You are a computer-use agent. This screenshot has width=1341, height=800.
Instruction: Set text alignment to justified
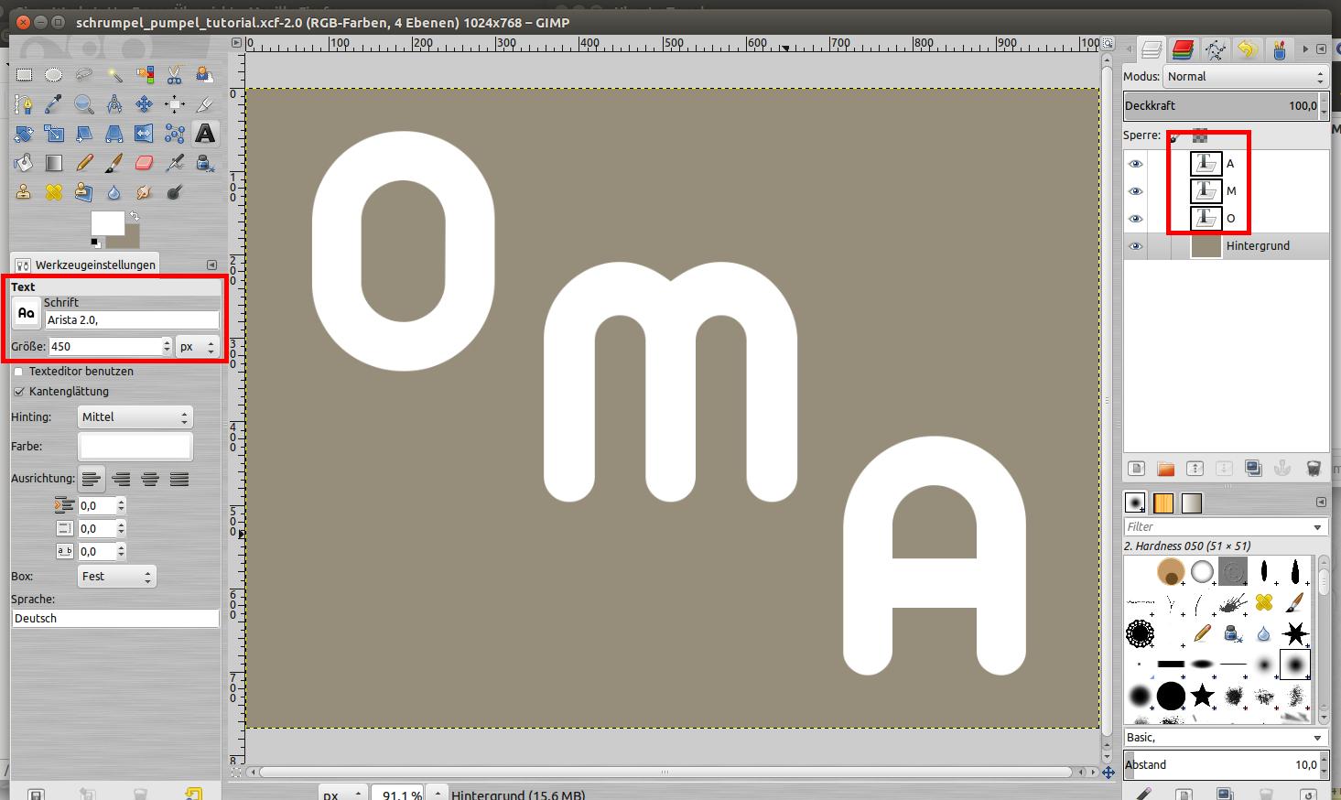(179, 479)
